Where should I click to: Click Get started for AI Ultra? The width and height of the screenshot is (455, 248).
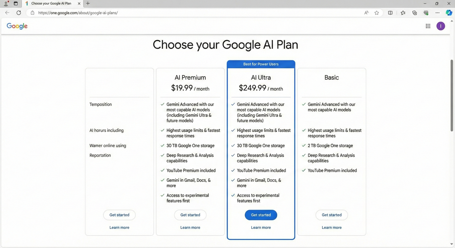[261, 215]
